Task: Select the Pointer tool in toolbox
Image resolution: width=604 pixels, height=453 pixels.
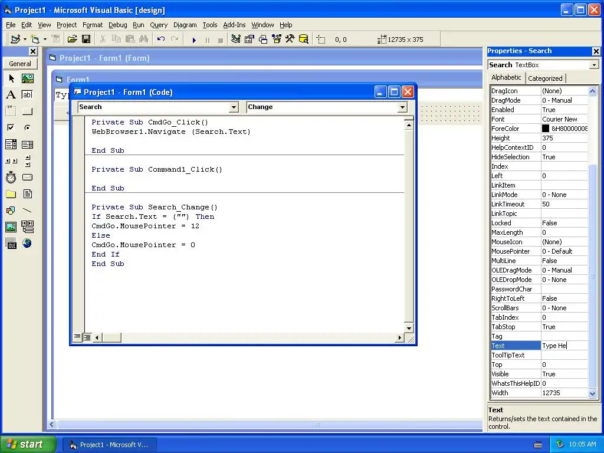Action: pyautogui.click(x=11, y=78)
